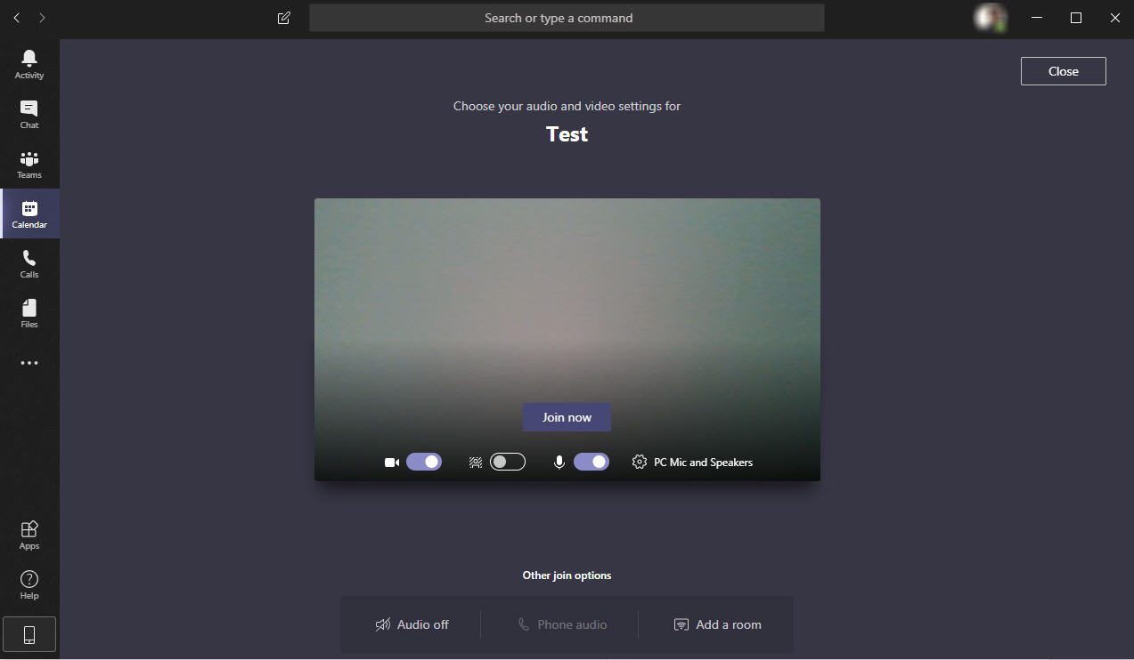Screen dimensions: 1134x660
Task: Click the new chat compose icon
Action: (284, 18)
